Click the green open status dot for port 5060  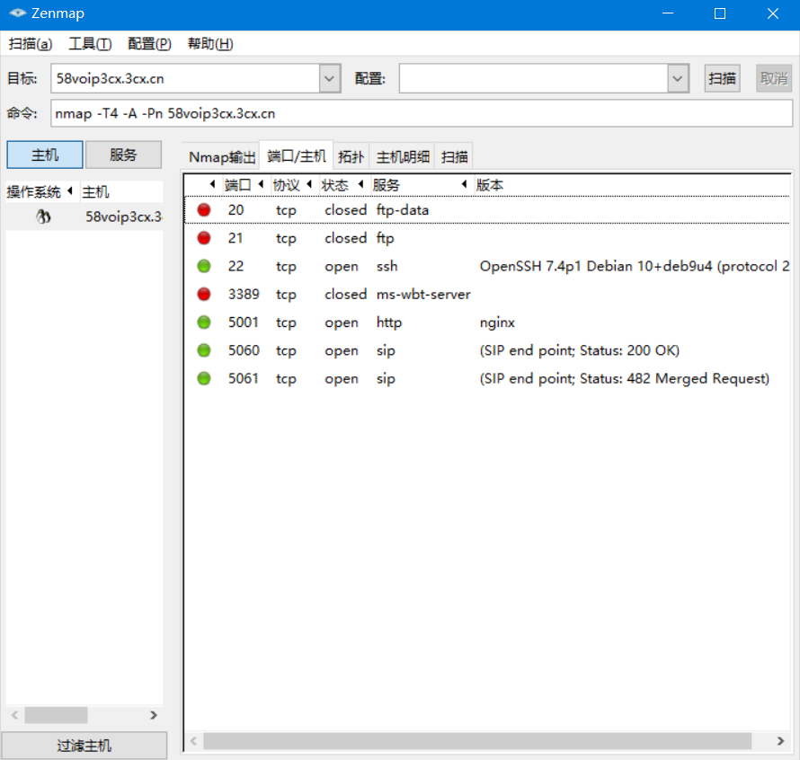point(204,350)
